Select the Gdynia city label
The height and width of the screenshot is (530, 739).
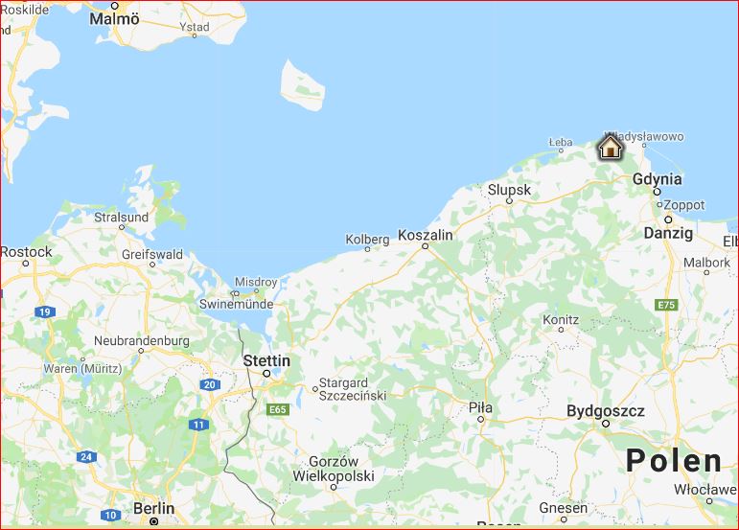click(657, 179)
